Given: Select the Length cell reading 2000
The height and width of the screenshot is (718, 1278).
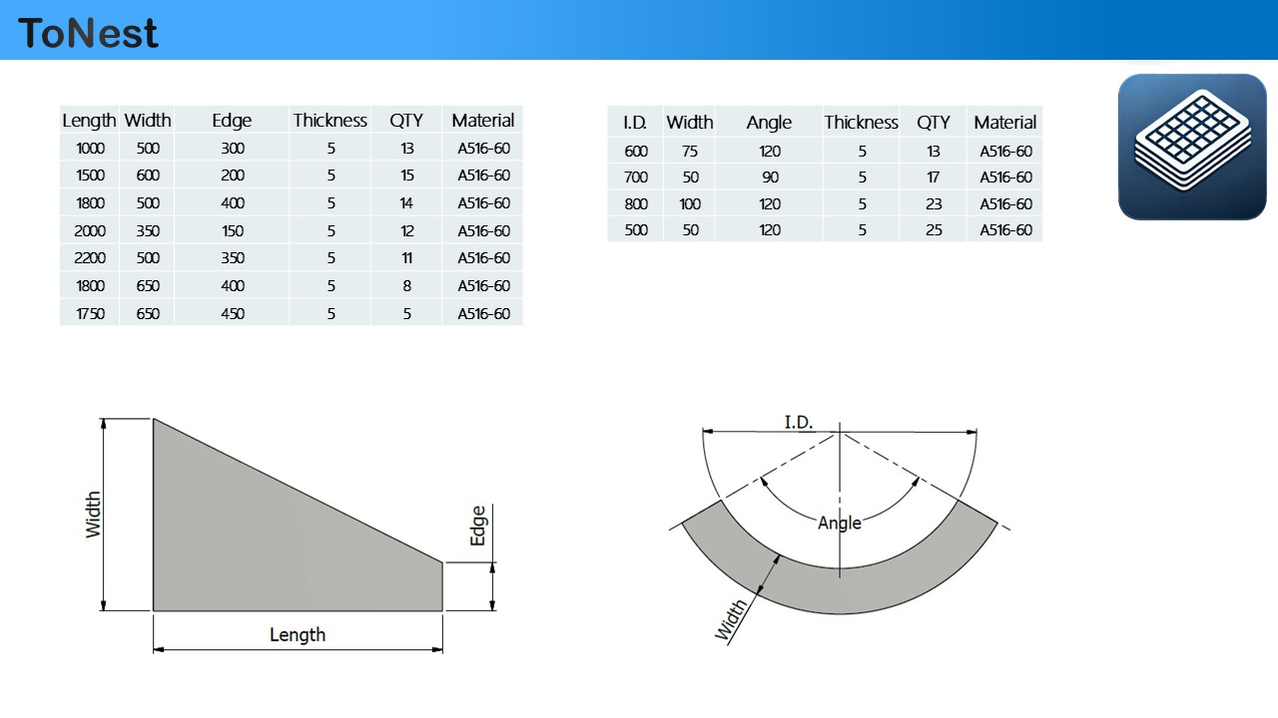Looking at the screenshot, I should coord(89,230).
